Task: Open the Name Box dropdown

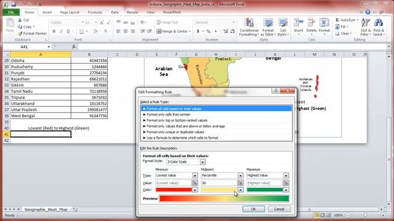Action: coord(49,47)
